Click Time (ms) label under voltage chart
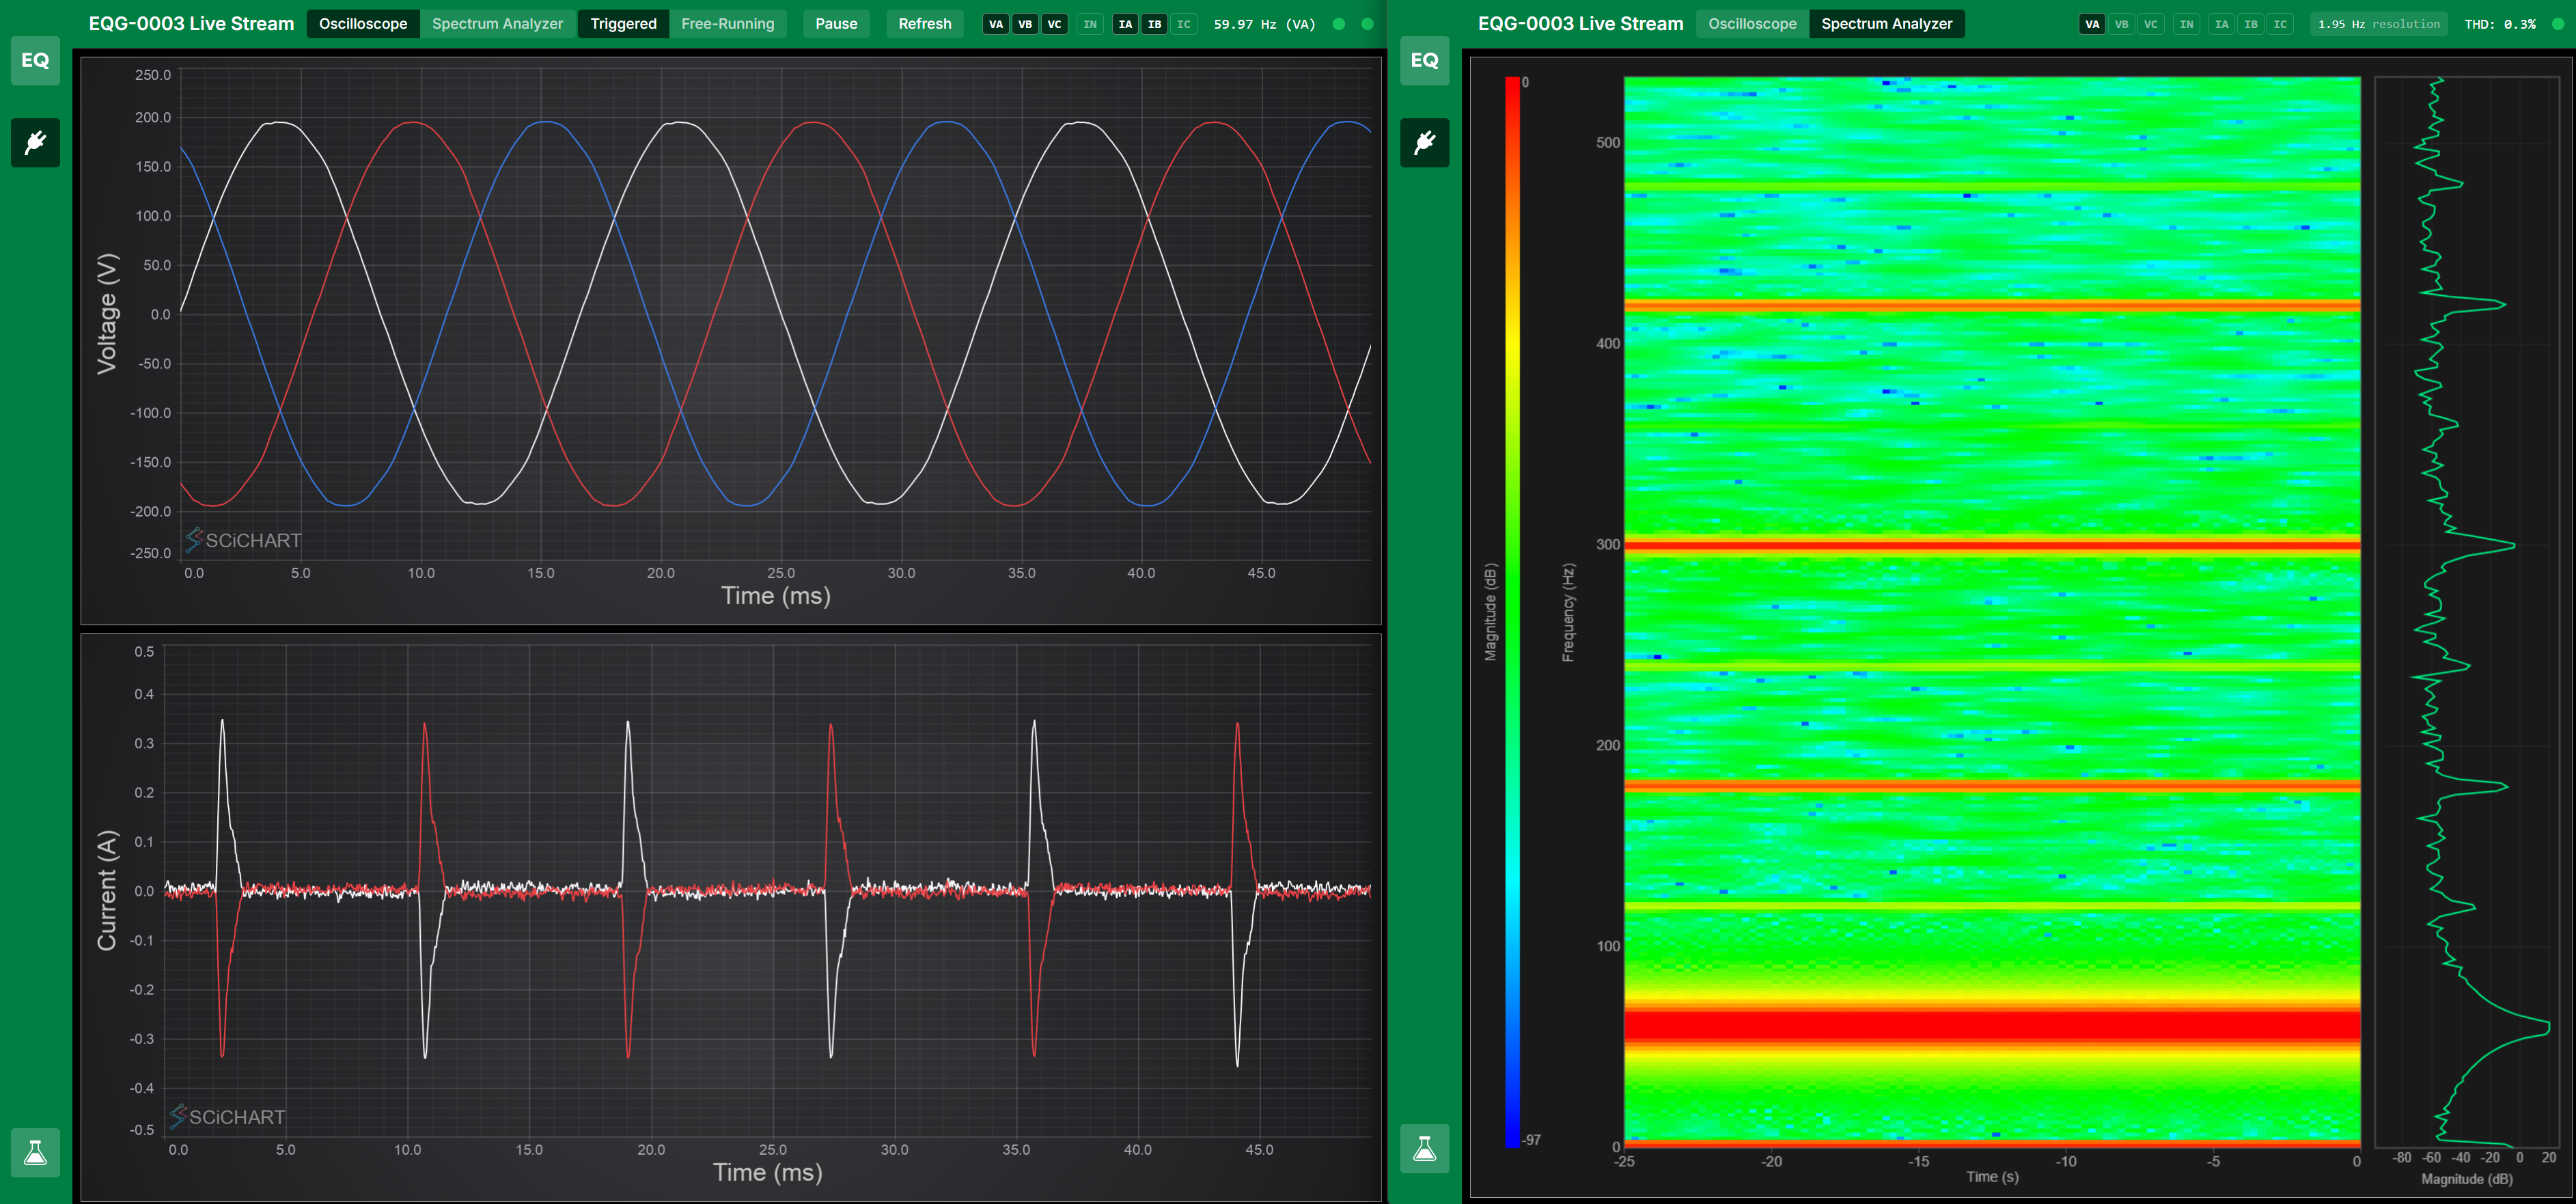The image size is (2576, 1204). 776,596
